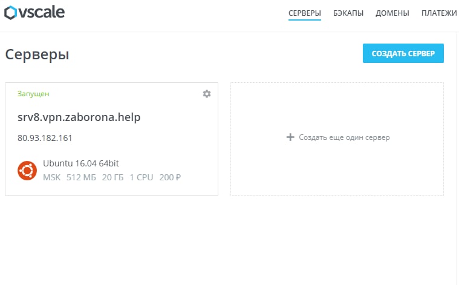The height and width of the screenshot is (285, 459).
Task: Click the Ubuntu logo on the server card
Action: point(27,171)
